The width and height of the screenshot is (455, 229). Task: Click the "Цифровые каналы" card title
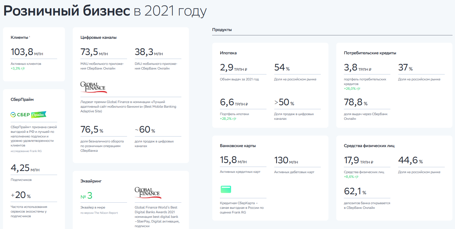[98, 38]
